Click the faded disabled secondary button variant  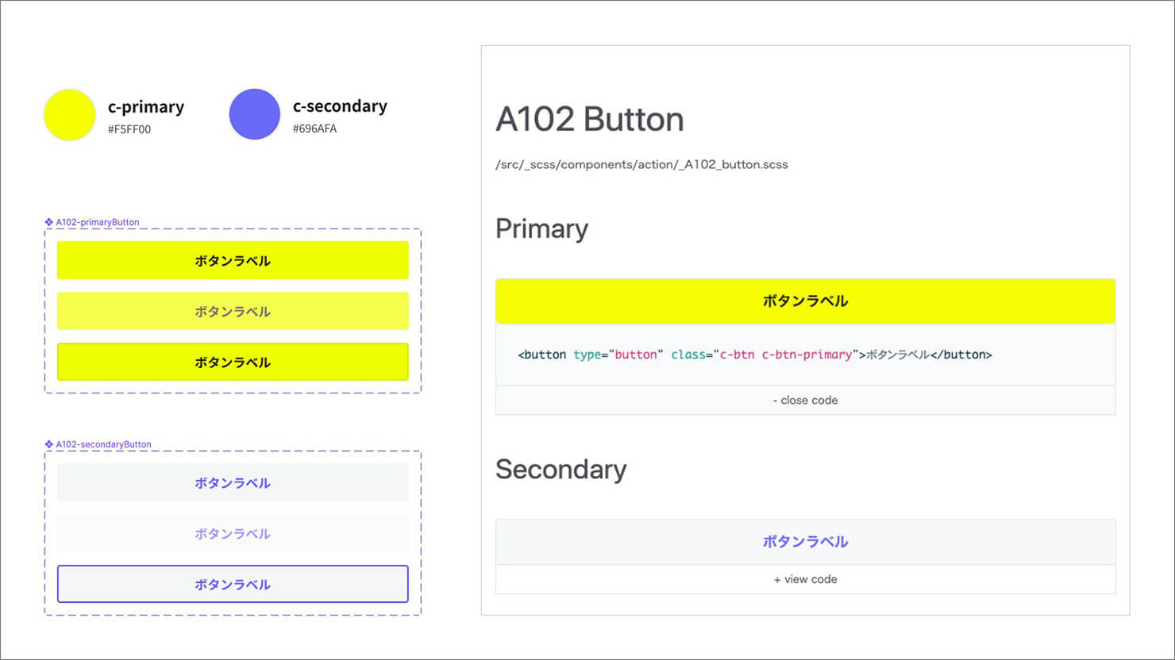pyautogui.click(x=233, y=533)
